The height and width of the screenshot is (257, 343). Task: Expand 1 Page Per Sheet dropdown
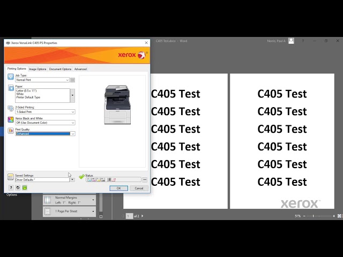[93, 211]
